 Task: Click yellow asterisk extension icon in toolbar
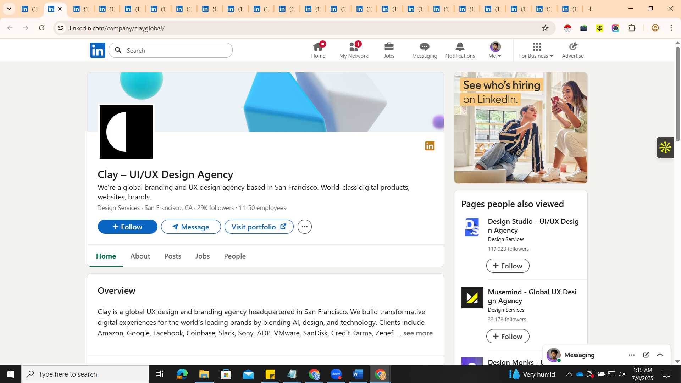(x=599, y=28)
